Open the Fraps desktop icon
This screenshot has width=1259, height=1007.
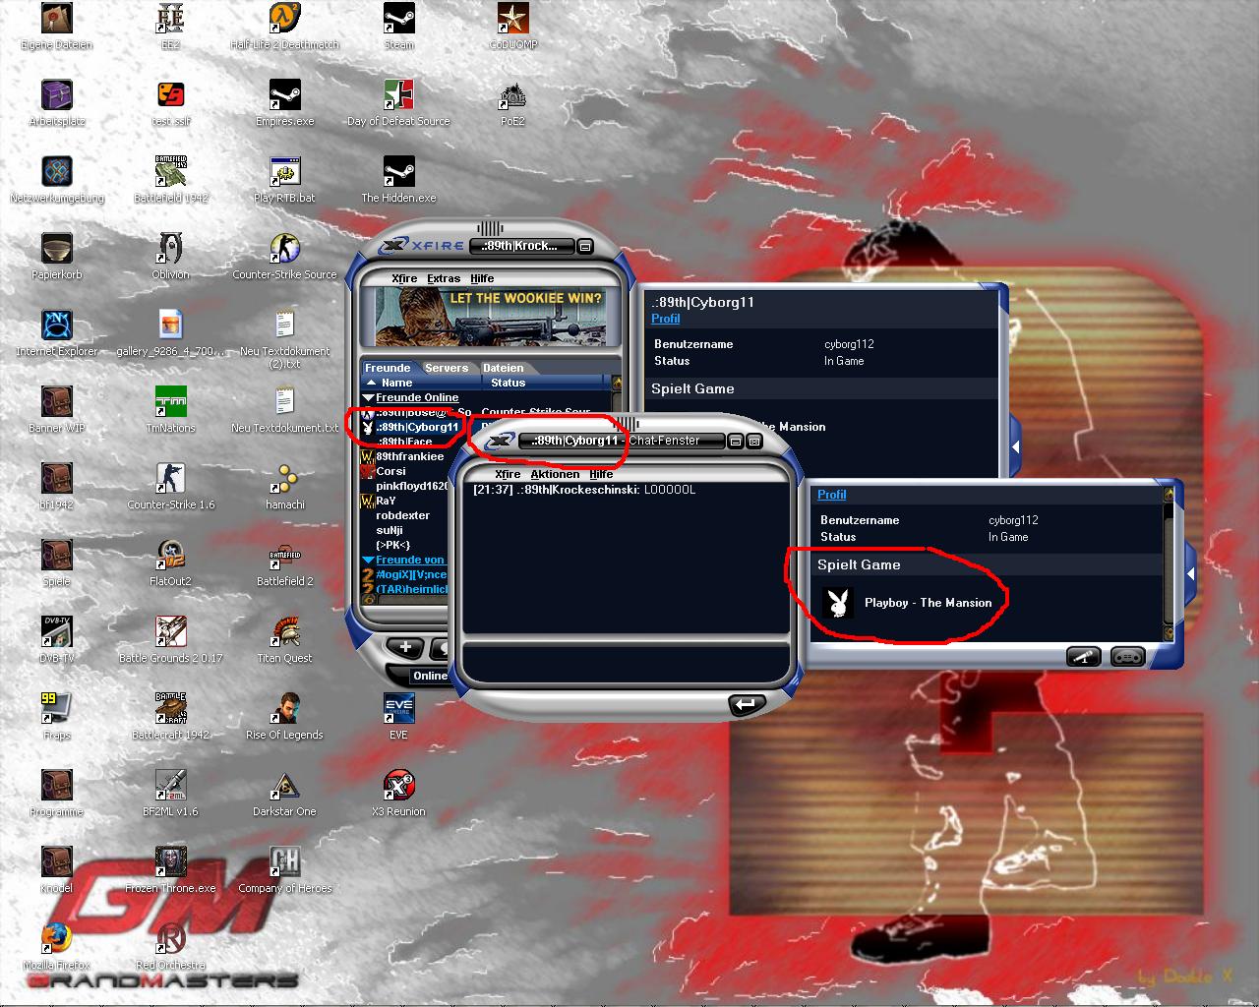[56, 717]
